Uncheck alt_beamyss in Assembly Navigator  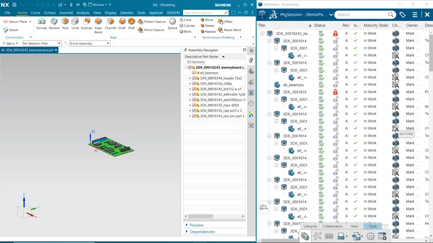[x=194, y=73]
